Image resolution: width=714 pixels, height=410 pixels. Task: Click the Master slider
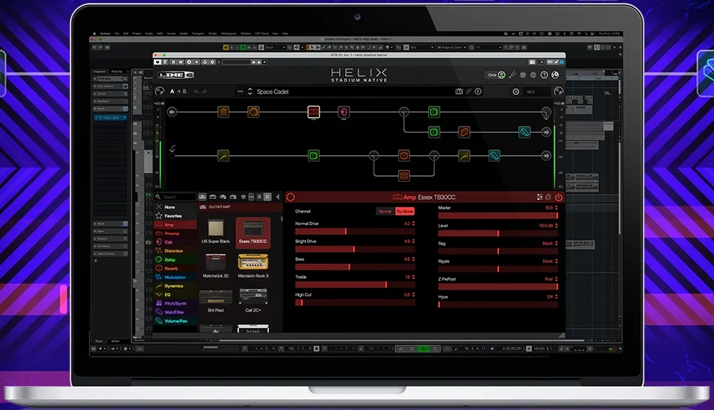(497, 215)
